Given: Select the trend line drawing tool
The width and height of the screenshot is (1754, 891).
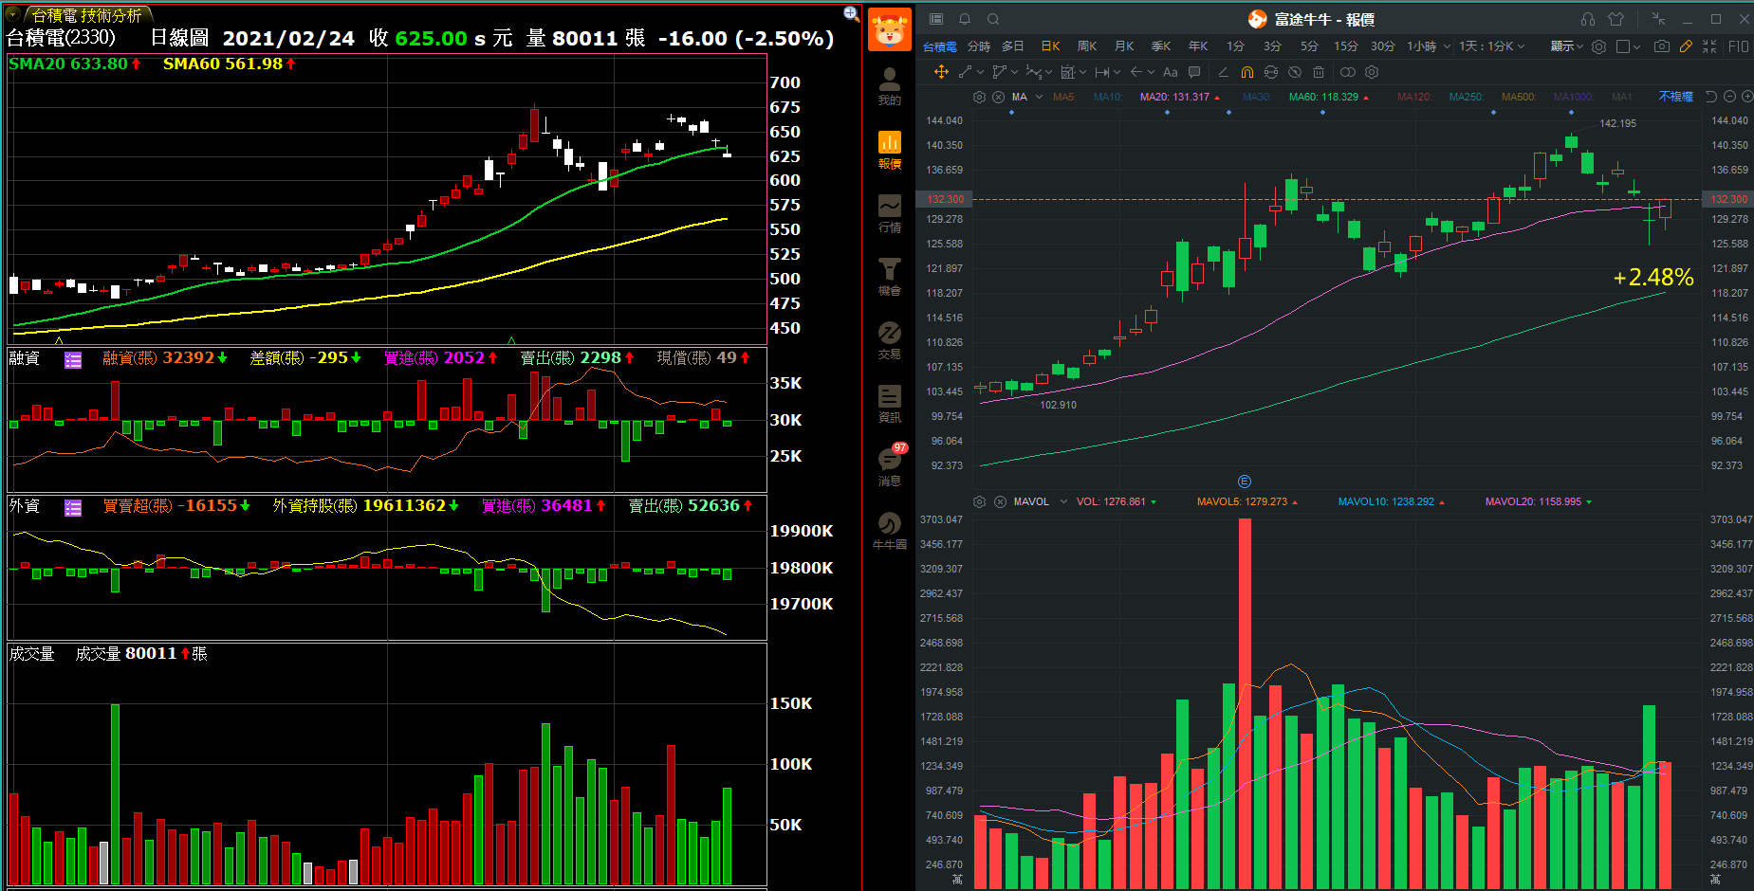Looking at the screenshot, I should (965, 72).
